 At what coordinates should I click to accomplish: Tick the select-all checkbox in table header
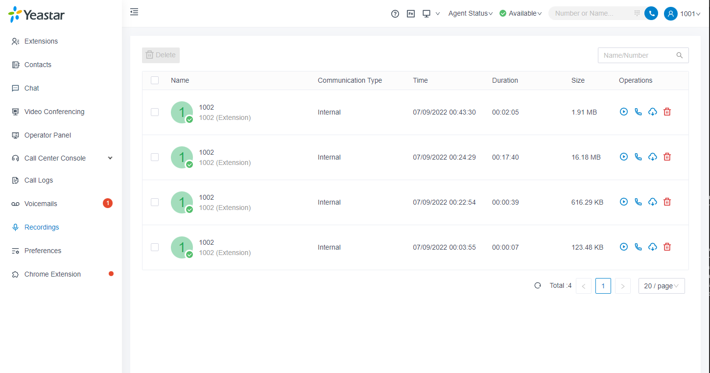(155, 80)
